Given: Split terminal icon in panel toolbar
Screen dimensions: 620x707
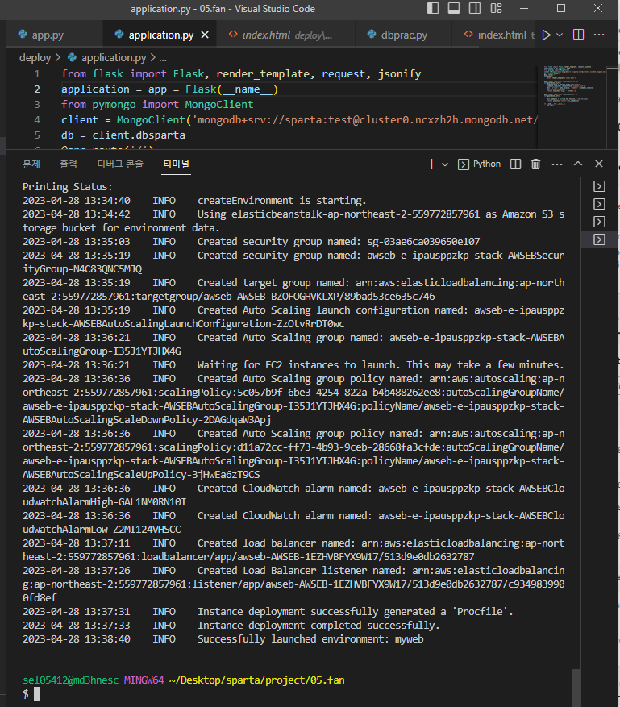Looking at the screenshot, I should 515,164.
